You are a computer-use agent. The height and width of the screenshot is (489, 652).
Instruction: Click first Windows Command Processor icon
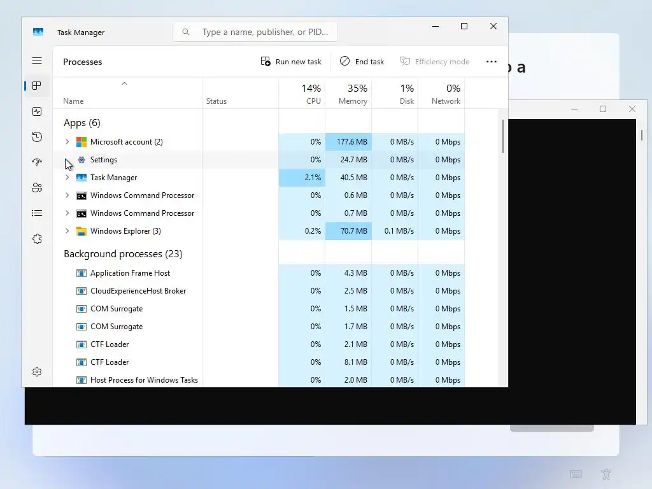coord(81,195)
